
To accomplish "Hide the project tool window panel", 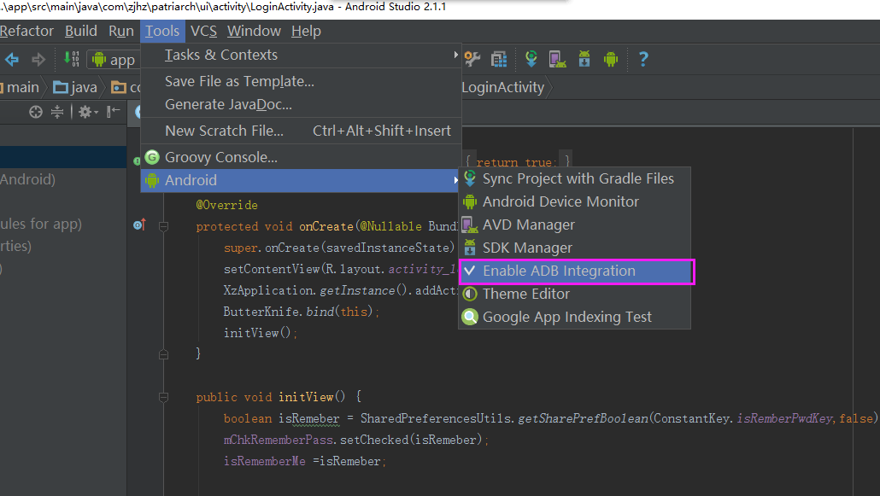I will (114, 112).
